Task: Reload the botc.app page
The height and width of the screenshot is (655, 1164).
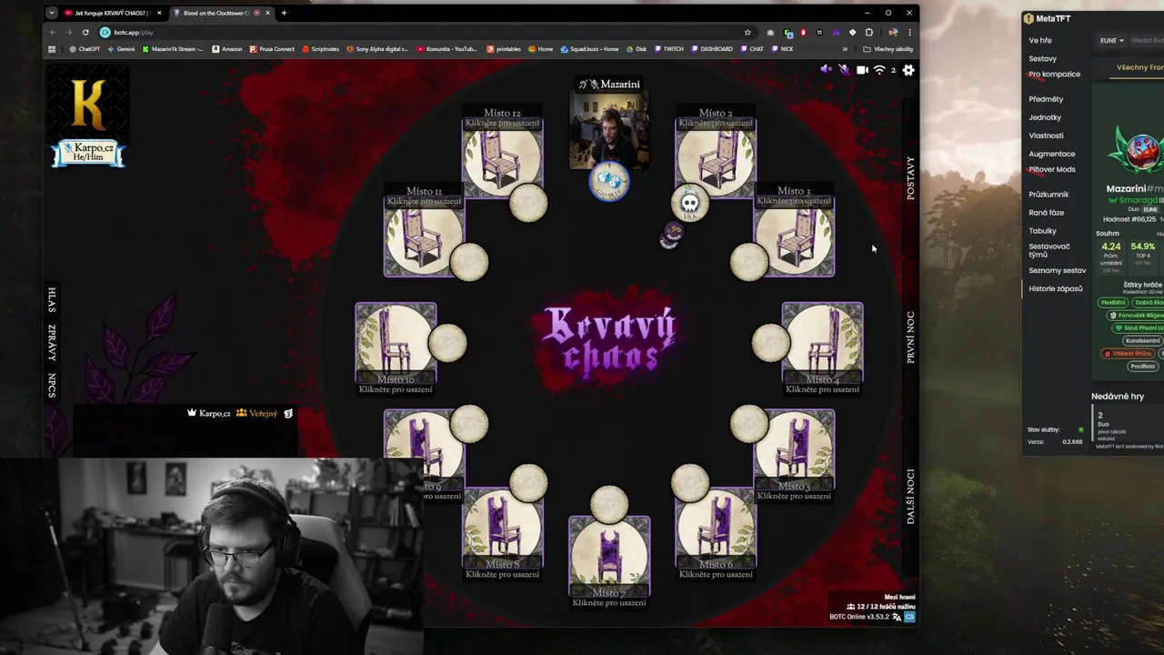Action: [x=85, y=32]
